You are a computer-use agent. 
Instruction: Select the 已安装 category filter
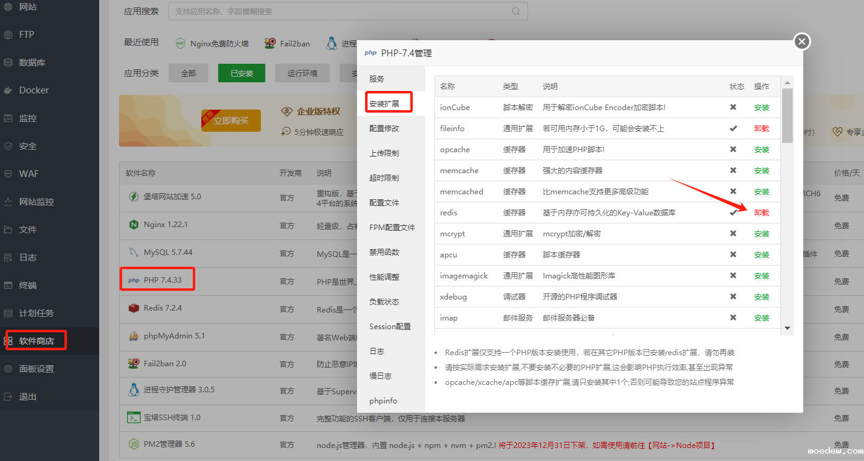coord(242,73)
